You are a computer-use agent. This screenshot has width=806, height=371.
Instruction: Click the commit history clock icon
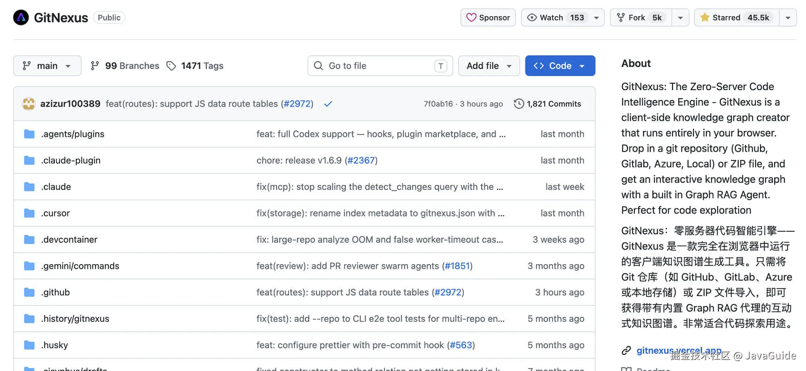pos(519,104)
